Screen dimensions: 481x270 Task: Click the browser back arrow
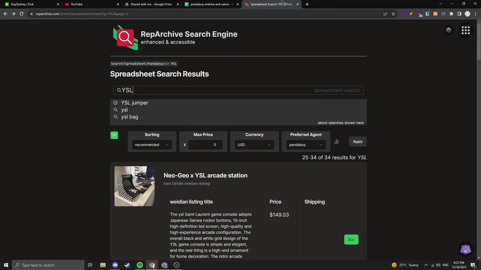click(5, 14)
